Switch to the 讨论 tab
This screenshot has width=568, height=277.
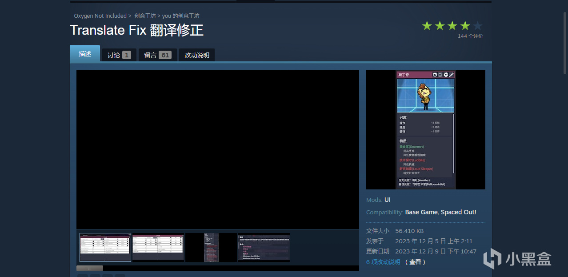click(x=119, y=55)
